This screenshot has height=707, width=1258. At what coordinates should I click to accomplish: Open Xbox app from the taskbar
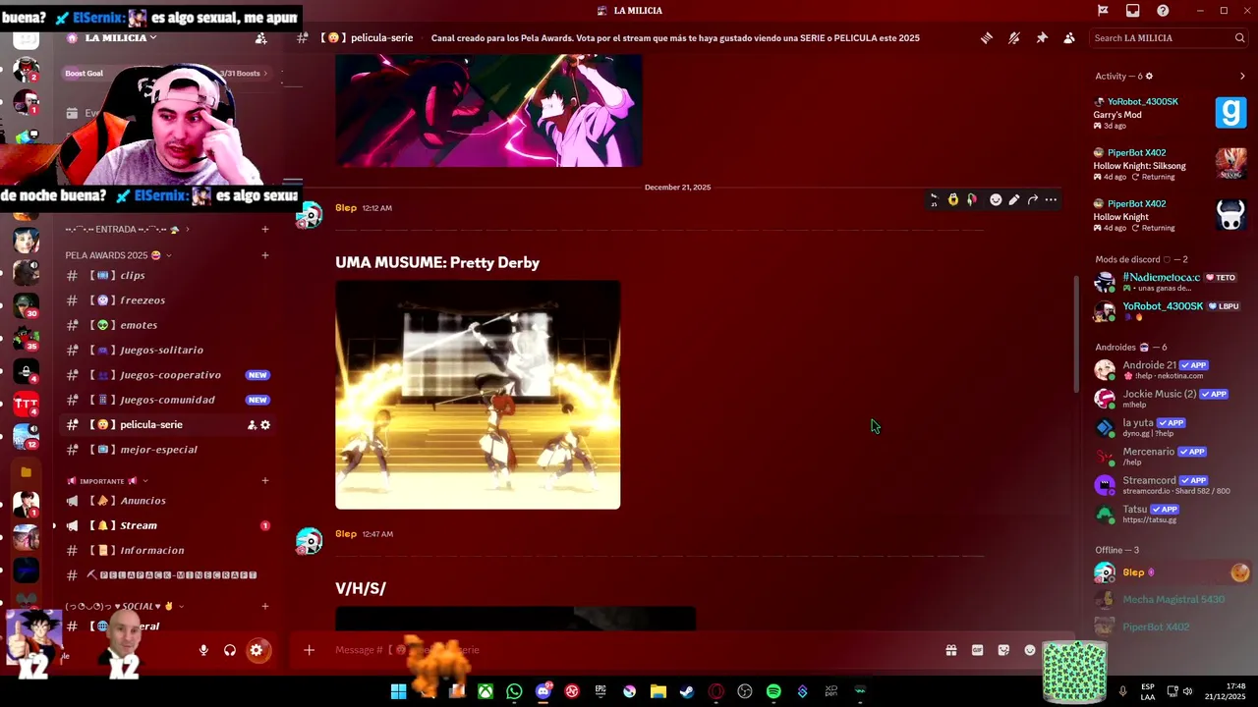click(486, 691)
